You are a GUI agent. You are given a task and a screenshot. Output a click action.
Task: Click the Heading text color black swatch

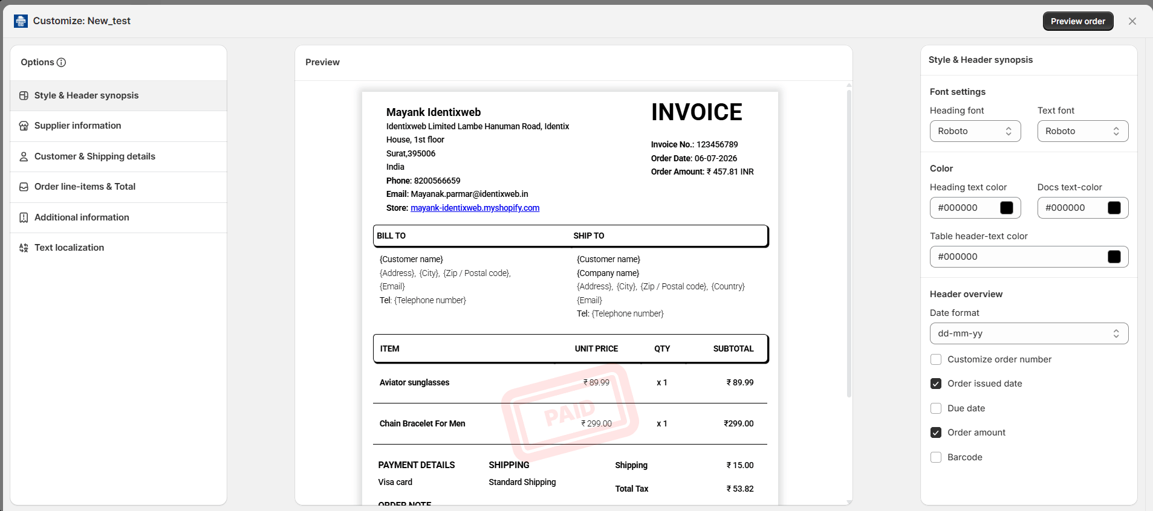coord(1007,208)
